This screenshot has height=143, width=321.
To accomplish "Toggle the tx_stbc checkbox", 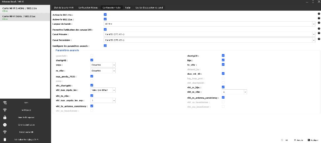I will click(223, 64).
